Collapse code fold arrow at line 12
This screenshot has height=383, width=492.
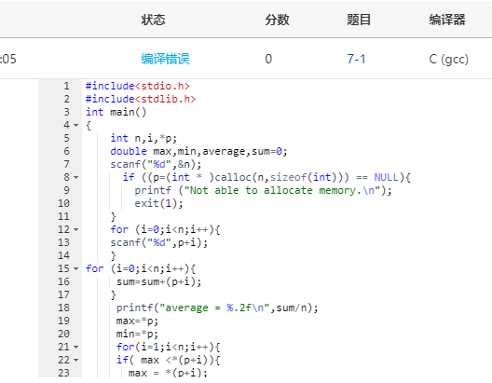75,229
